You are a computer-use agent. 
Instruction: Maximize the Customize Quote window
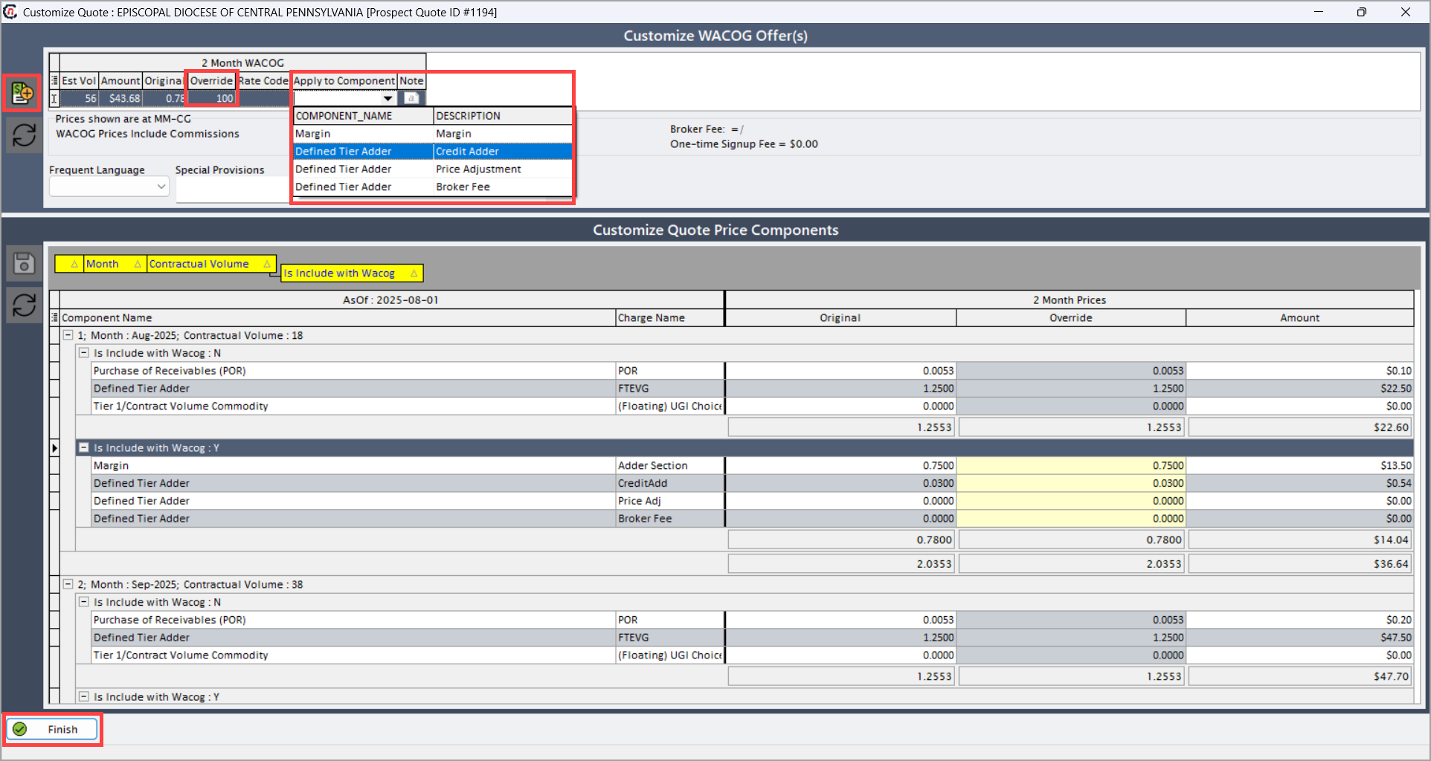tap(1361, 12)
